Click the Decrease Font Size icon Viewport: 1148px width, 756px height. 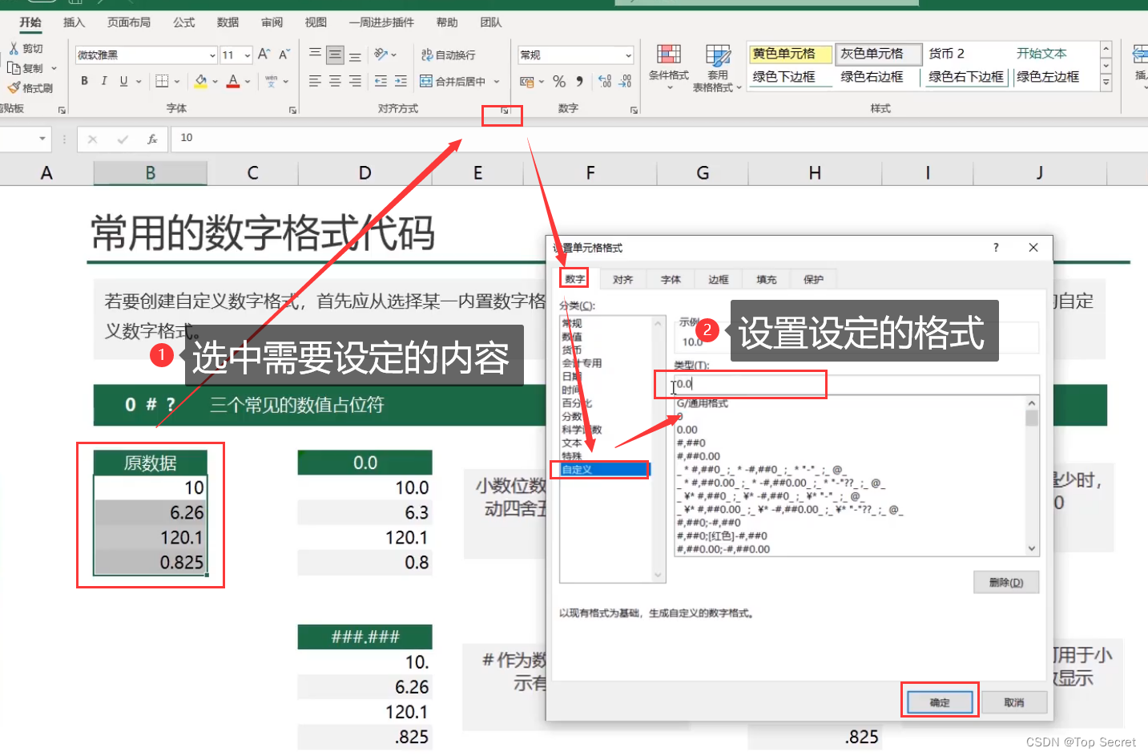(x=284, y=55)
